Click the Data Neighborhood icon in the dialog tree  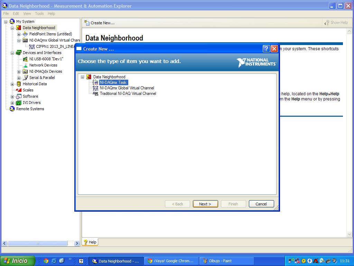89,77
